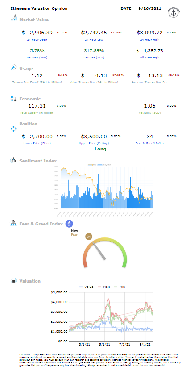Click the Fear & Greed Index building icon
Image resolution: width=194 pixels, height=375 pixels.
(13, 223)
